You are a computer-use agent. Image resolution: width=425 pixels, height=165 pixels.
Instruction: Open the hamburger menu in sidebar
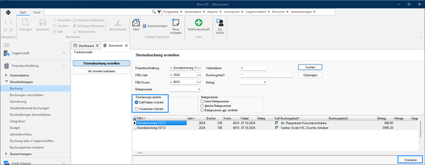(x=7, y=45)
